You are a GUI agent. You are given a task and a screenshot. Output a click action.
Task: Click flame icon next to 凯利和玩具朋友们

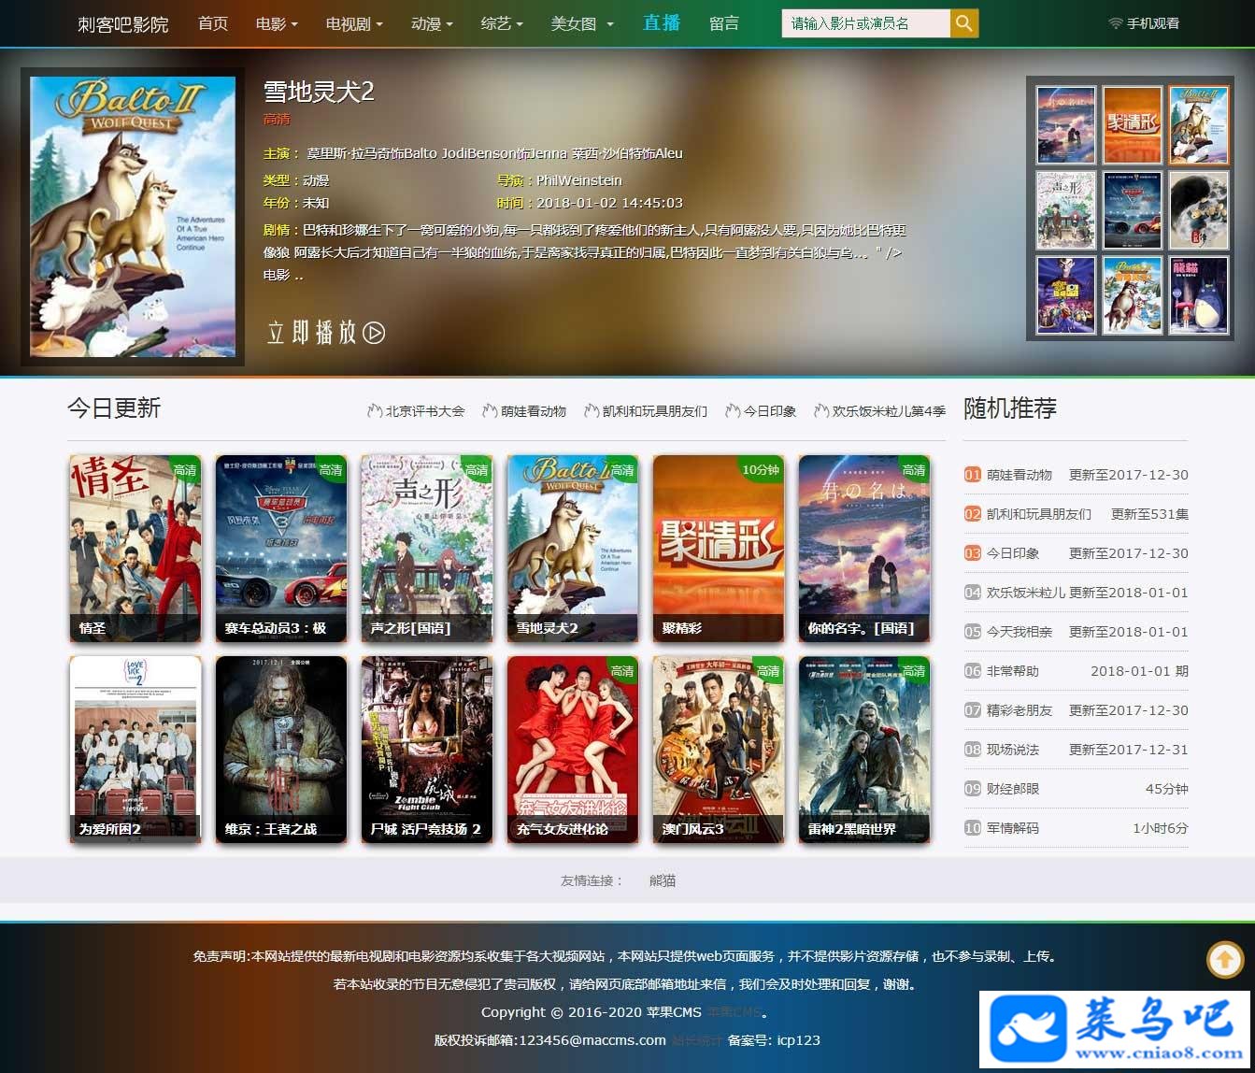(x=592, y=410)
